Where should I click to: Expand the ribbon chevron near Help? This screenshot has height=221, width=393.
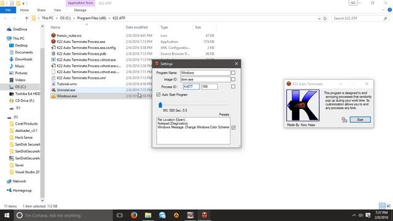click(x=383, y=10)
